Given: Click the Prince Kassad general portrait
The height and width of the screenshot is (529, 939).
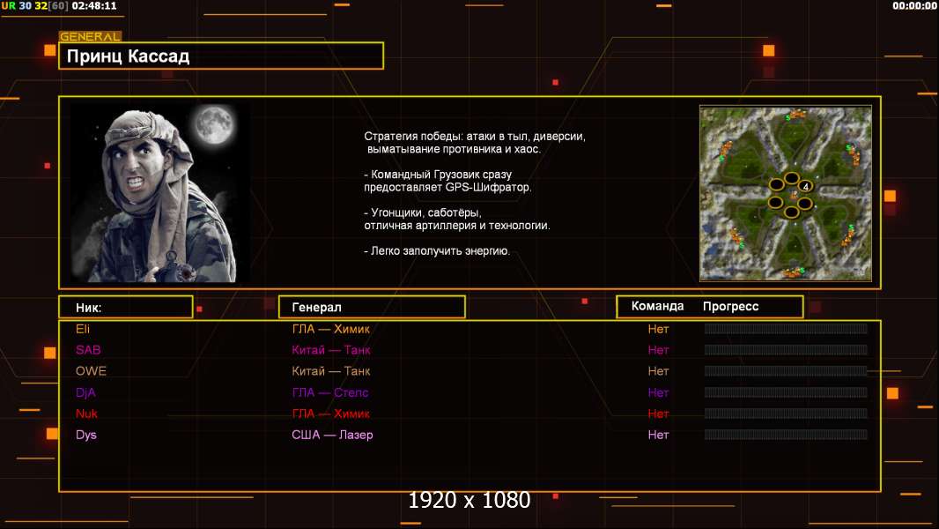Looking at the screenshot, I should (159, 193).
